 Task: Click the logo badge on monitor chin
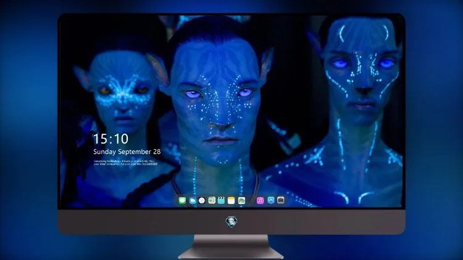[231, 222]
